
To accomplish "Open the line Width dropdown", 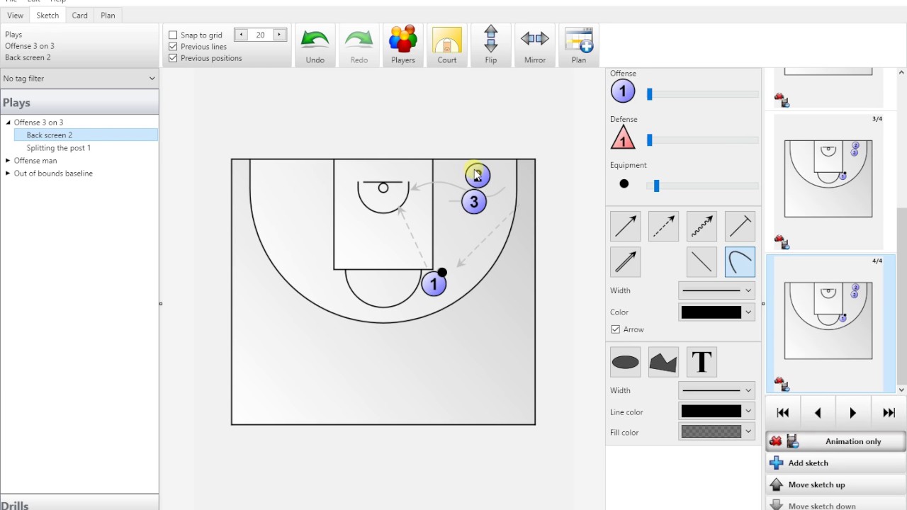I will [x=717, y=290].
